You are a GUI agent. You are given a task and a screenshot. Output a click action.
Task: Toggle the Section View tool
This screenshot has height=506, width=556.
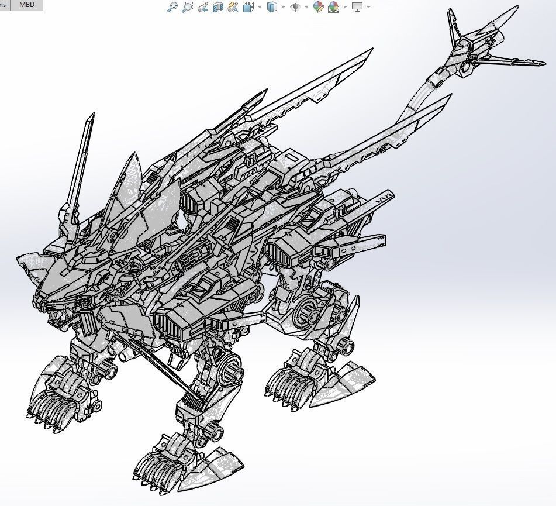[x=217, y=7]
